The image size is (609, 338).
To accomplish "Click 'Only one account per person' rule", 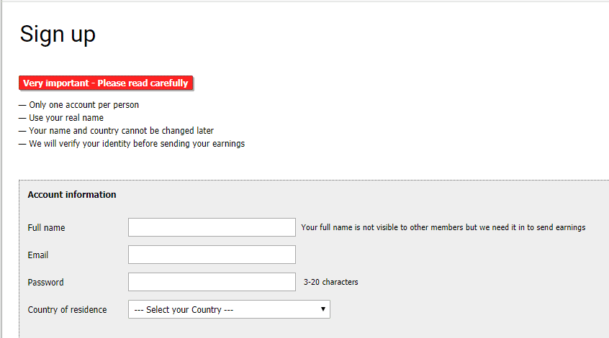I will click(84, 105).
